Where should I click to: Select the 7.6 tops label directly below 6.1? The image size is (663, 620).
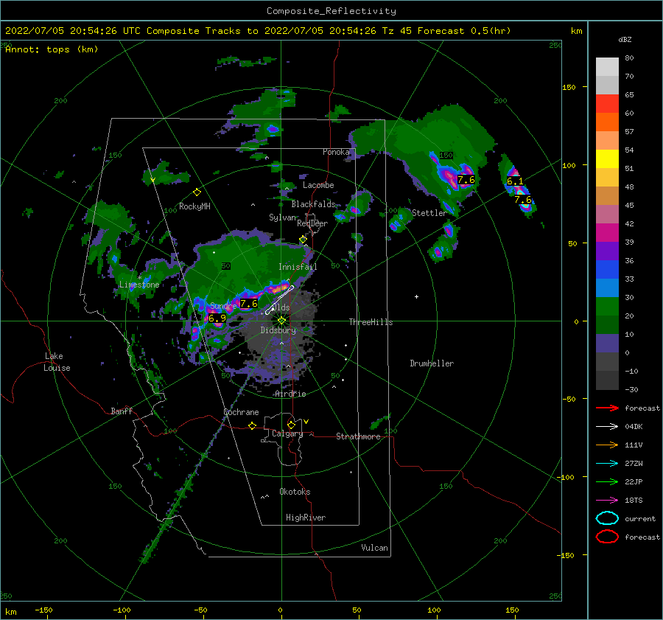click(x=522, y=199)
